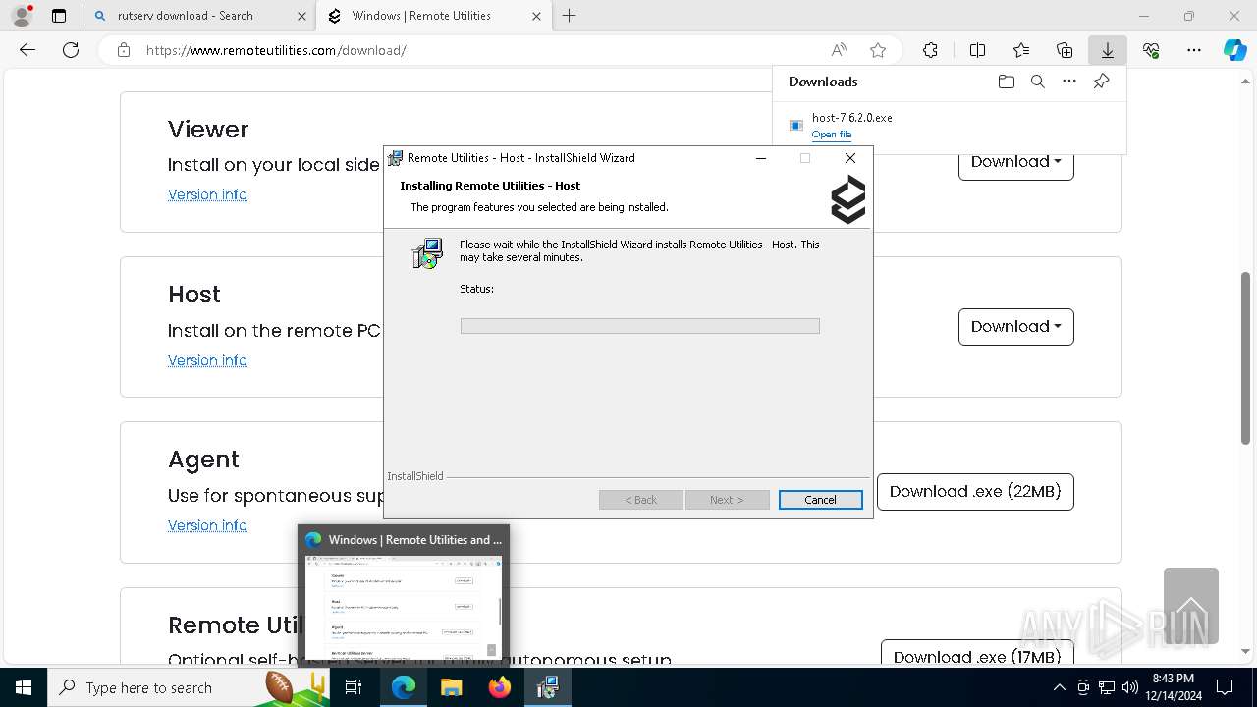Click Download .exe (17MB) button
This screenshot has width=1257, height=707.
coord(977,656)
